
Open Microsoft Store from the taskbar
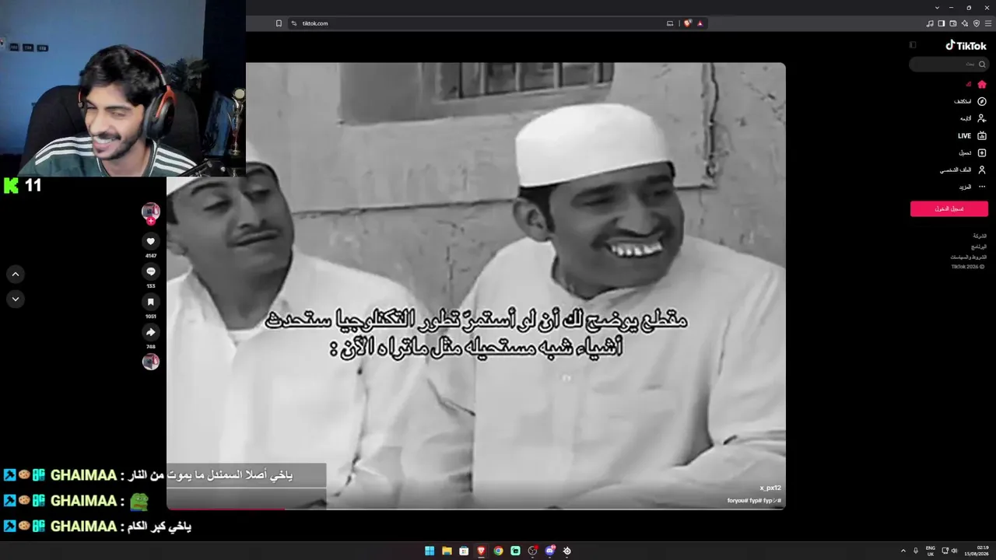click(464, 551)
